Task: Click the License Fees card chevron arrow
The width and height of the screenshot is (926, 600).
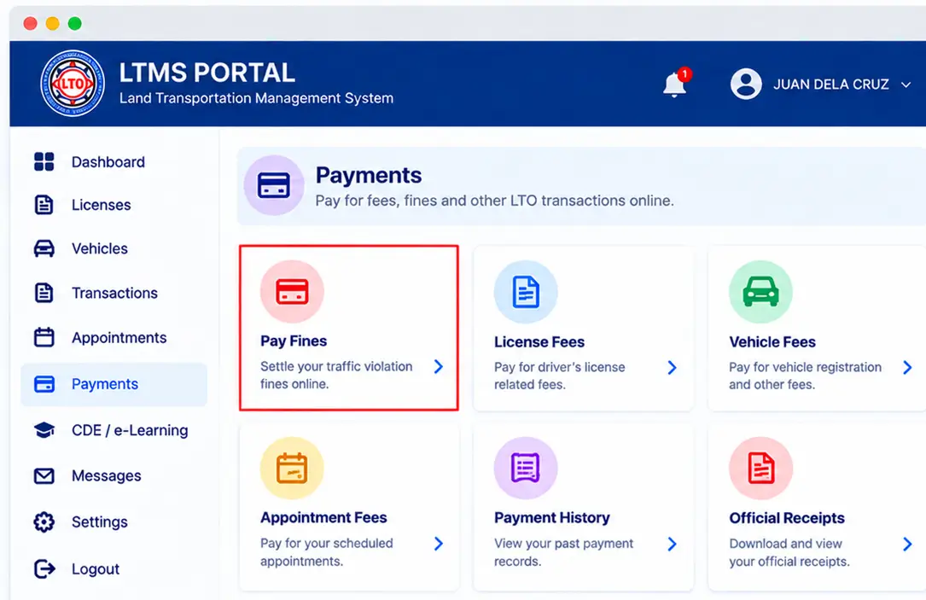Action: pos(672,368)
